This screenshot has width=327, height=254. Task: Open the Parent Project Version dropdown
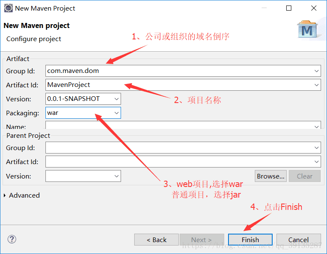(x=116, y=176)
